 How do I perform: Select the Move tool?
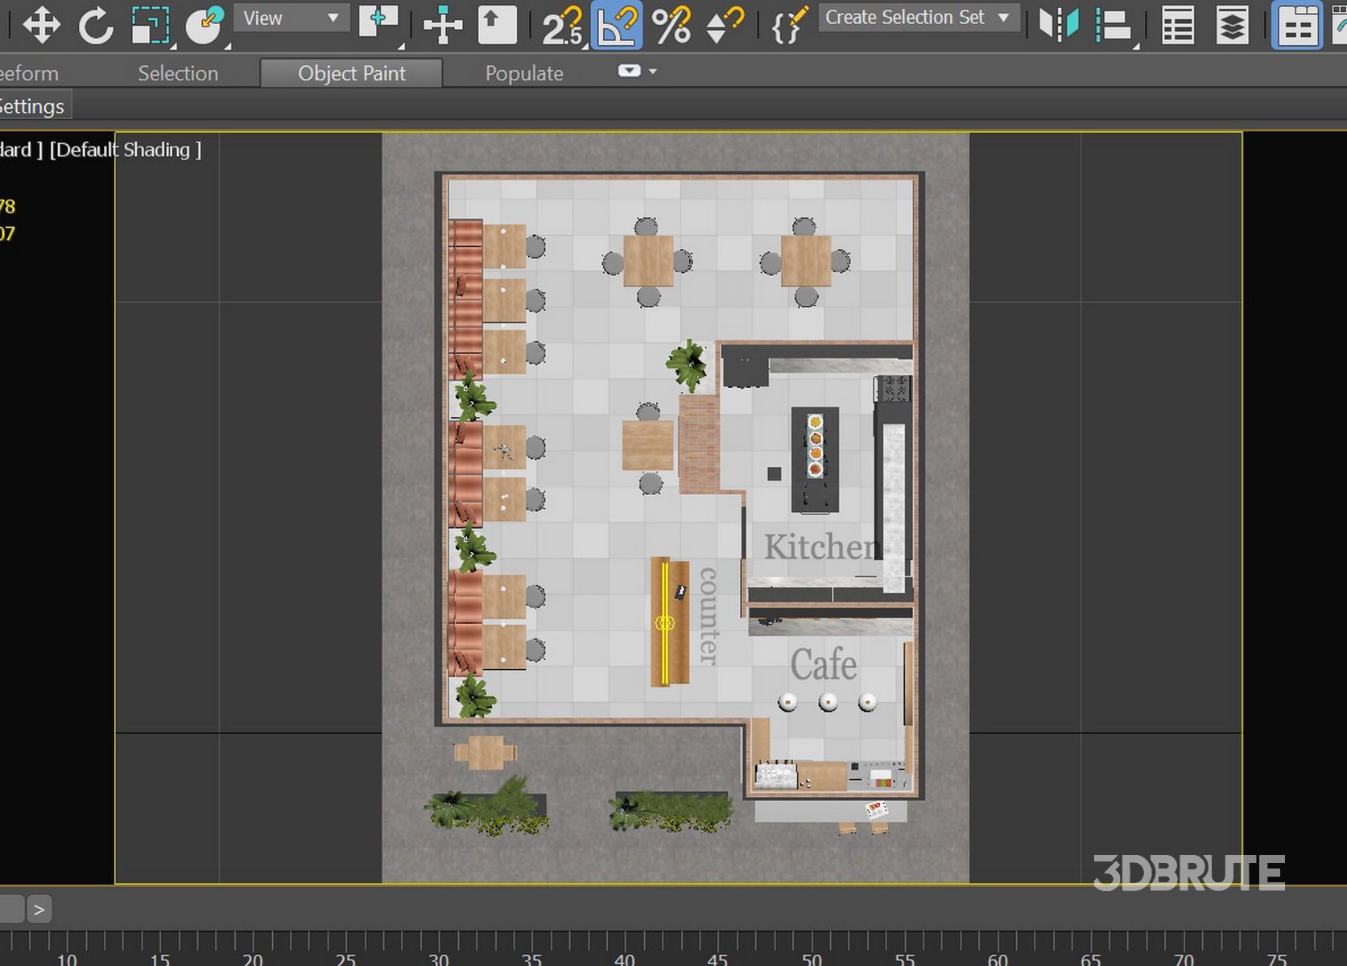pos(41,24)
